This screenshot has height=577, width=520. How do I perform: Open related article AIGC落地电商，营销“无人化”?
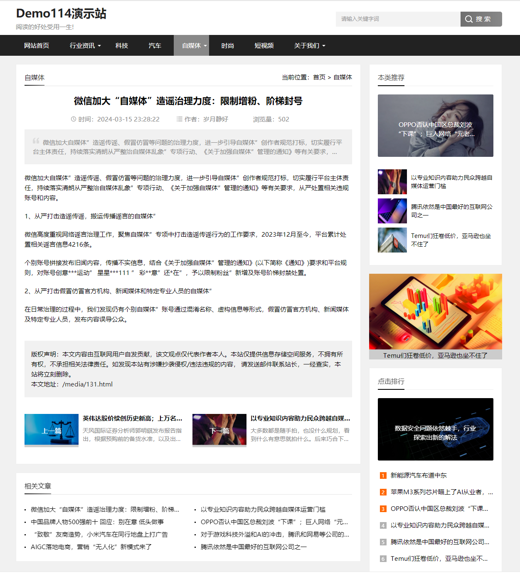tap(91, 547)
